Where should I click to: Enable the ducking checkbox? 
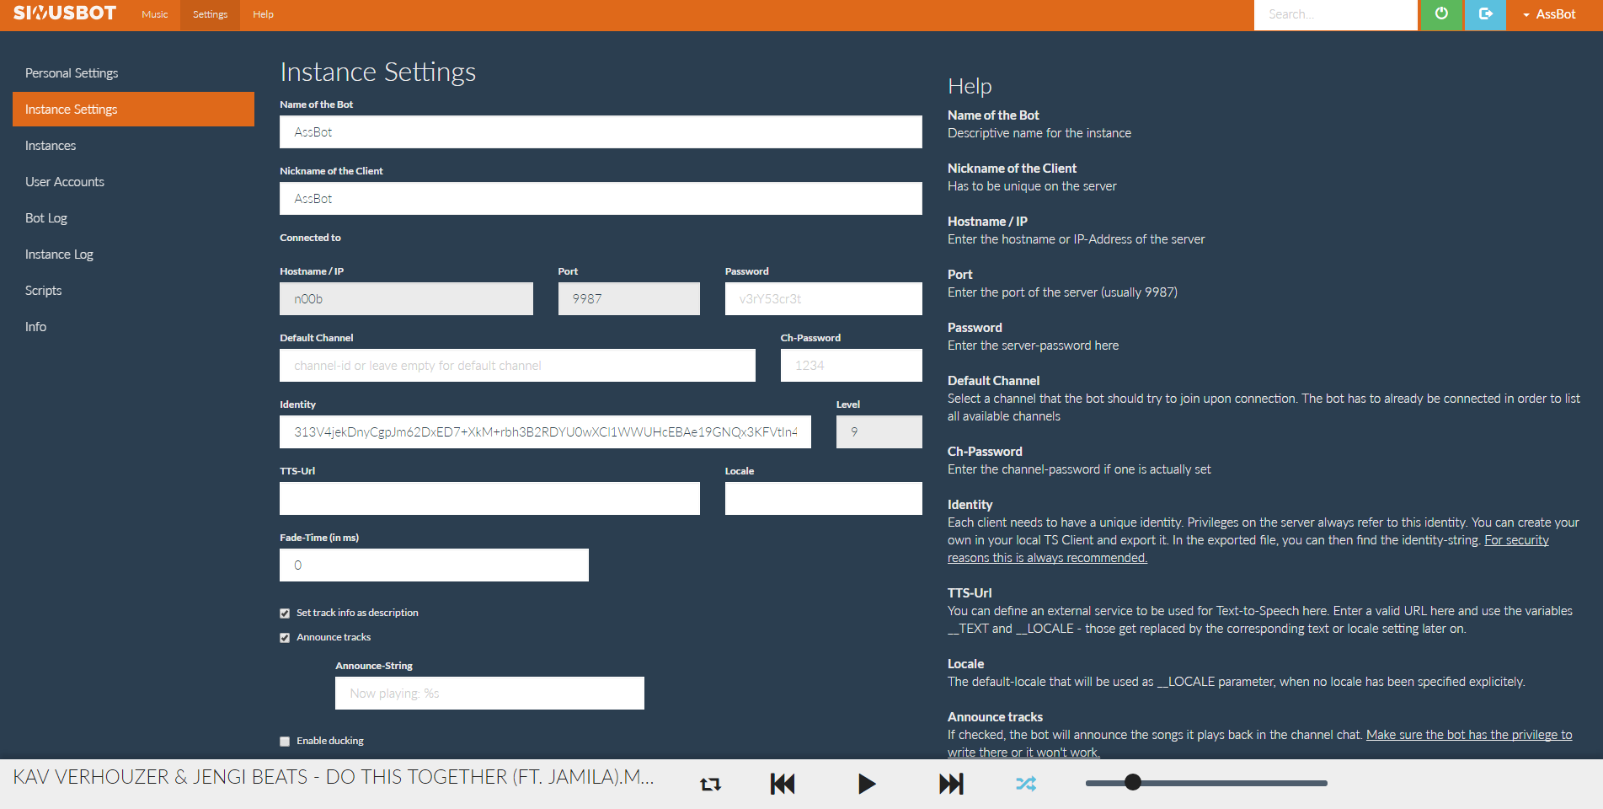tap(285, 742)
